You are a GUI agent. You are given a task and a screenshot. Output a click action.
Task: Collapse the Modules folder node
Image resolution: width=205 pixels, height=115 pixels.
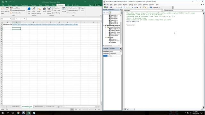pos(106,37)
